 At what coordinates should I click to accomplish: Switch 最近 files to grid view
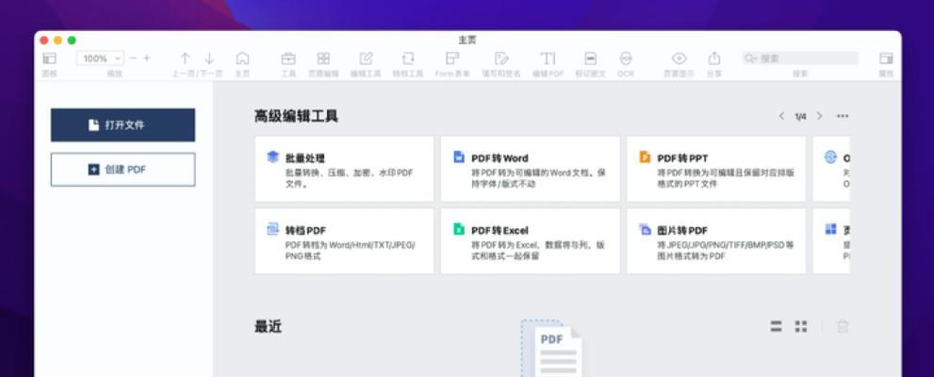(x=801, y=326)
